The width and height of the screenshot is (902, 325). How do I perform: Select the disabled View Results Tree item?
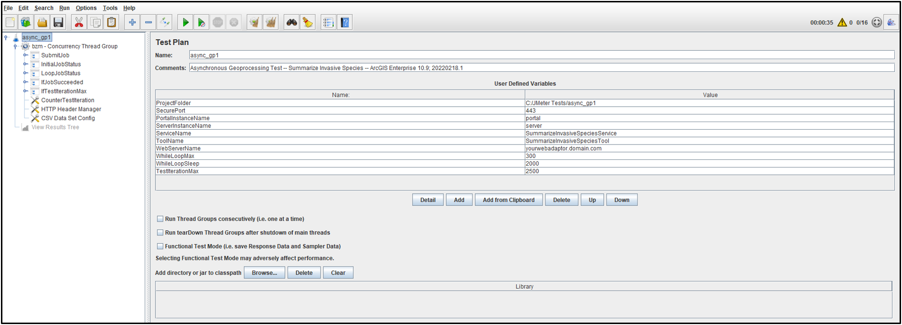tap(55, 127)
